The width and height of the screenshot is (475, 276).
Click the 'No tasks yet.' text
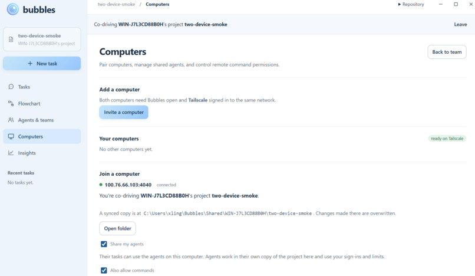20,183
